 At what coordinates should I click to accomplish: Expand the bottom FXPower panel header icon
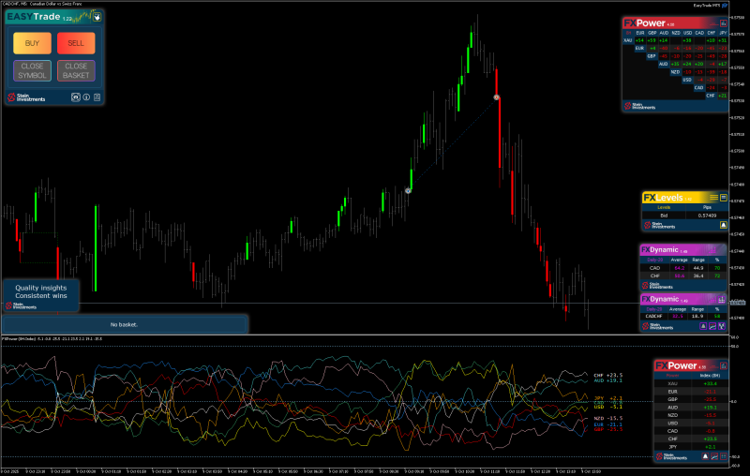click(723, 366)
